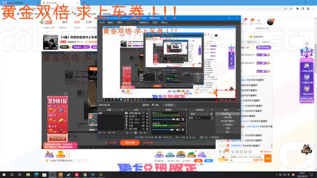
Task: Move the scene up with the up arrow in the OBS scenes panel
Action: point(109,133)
